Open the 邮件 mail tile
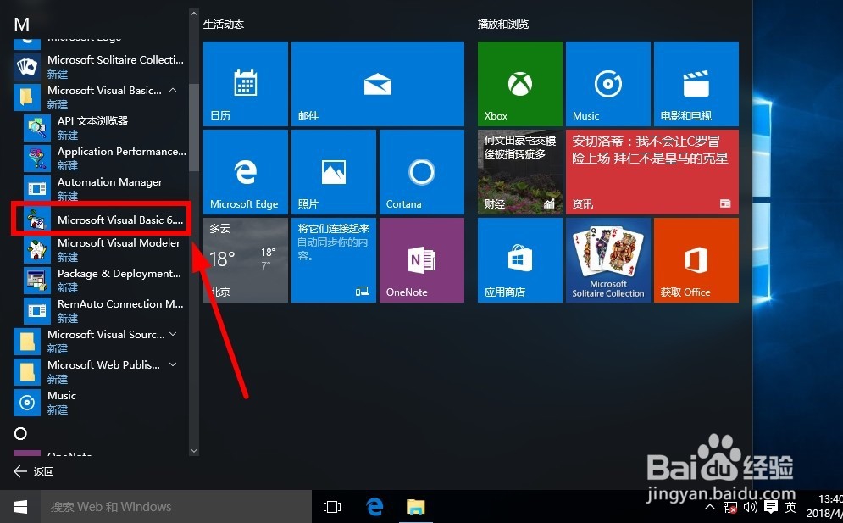 pyautogui.click(x=377, y=84)
